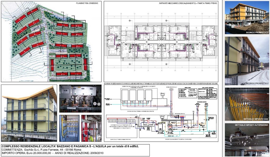Viewport: 270px width, 157px height.
Task: Select building 8.13 on the site plan
Action: coord(61,45)
